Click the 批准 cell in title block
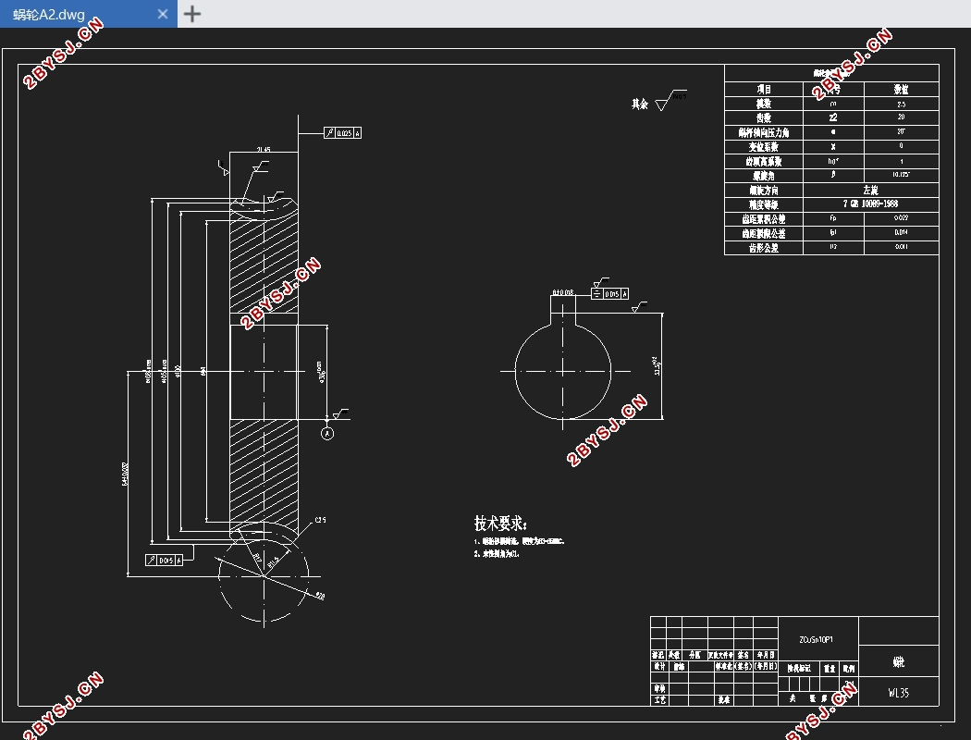Screen dimensions: 971x740 [724, 699]
